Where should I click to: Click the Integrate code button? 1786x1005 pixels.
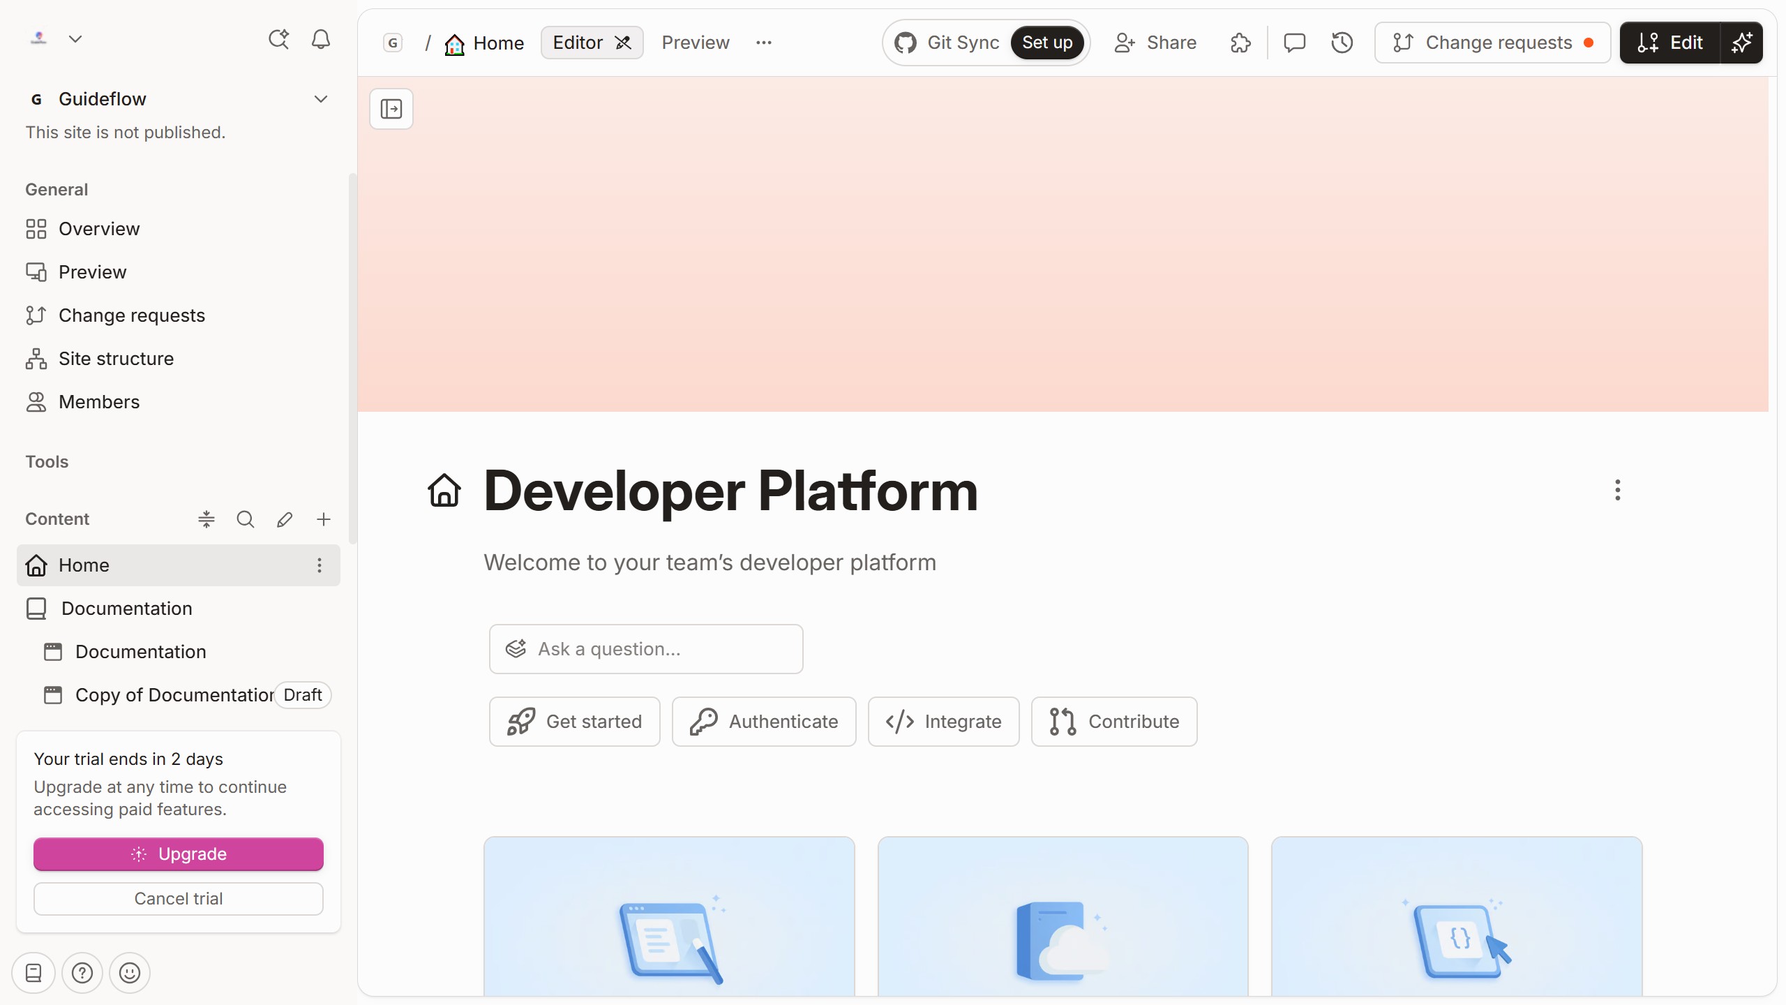tap(944, 722)
